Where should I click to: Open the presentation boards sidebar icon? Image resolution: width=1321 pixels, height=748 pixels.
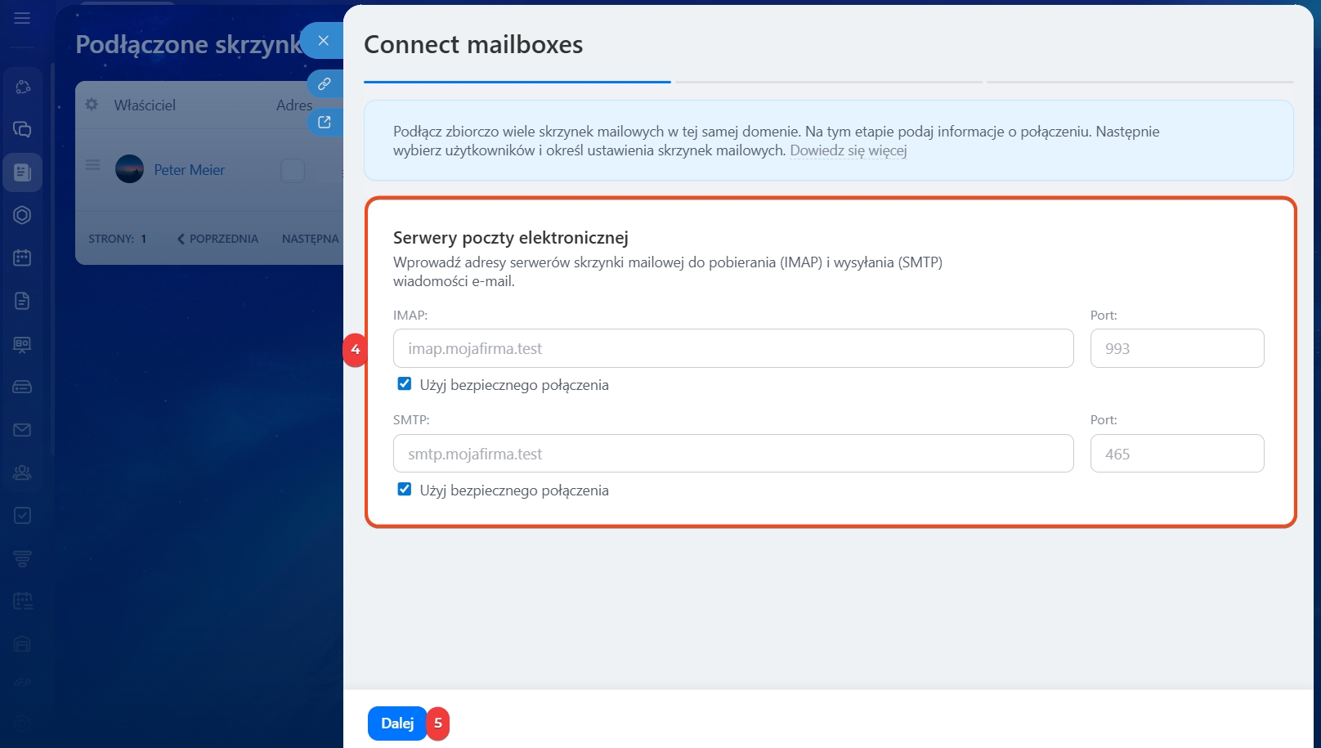(x=22, y=344)
